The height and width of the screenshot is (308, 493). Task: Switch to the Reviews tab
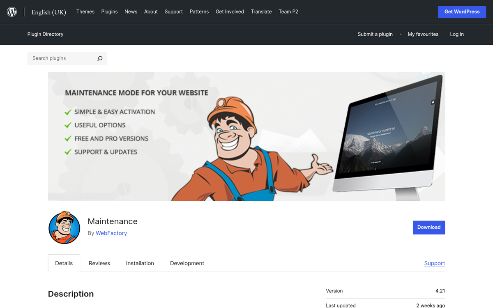tap(99, 263)
